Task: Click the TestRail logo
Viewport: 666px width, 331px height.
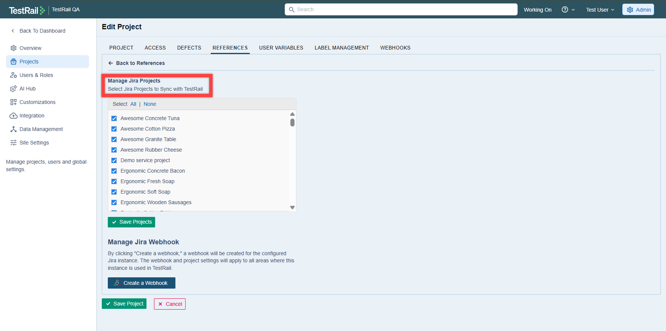Action: tap(27, 10)
